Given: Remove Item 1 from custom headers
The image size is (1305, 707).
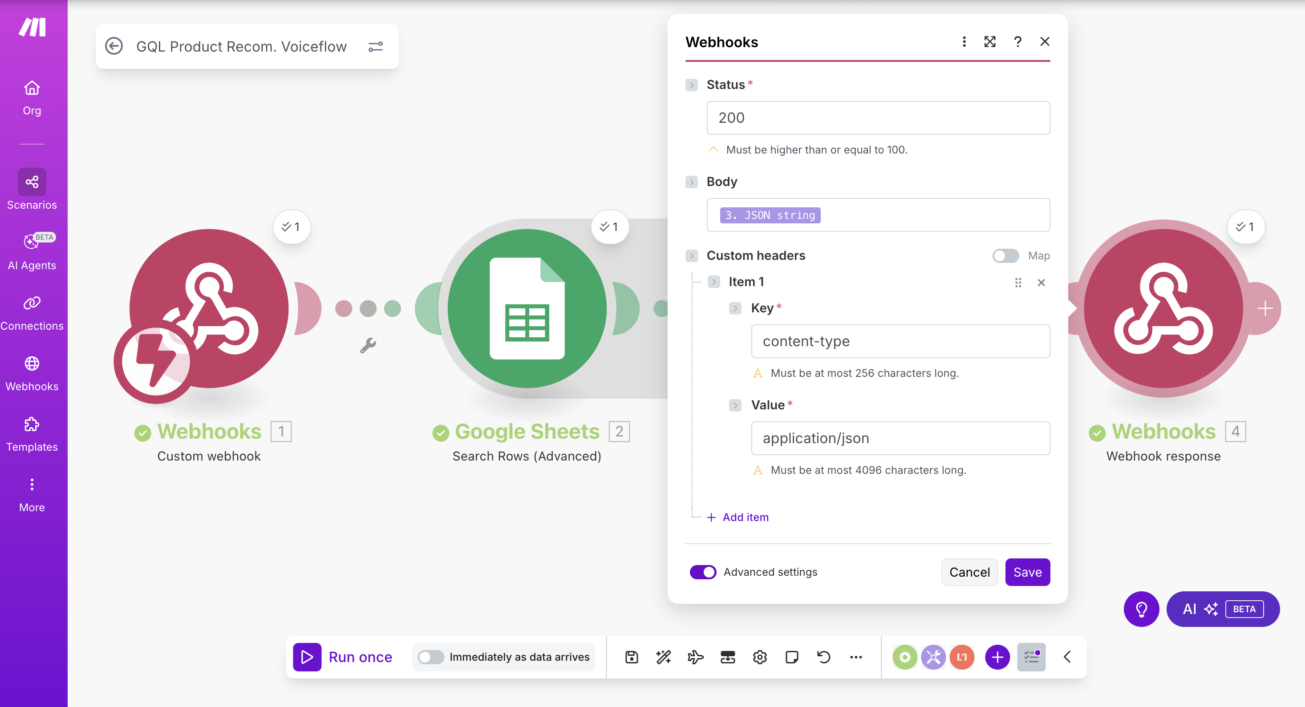Looking at the screenshot, I should 1042,282.
